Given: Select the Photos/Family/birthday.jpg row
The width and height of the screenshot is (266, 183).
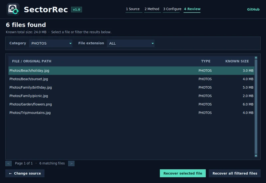Looking at the screenshot, I should coord(131,87).
